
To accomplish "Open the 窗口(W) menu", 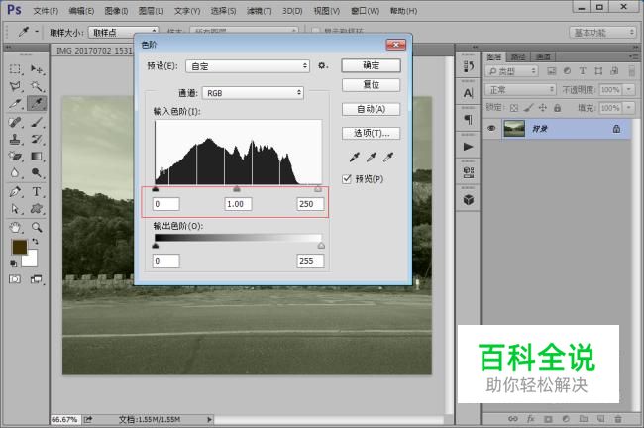I will pyautogui.click(x=366, y=11).
